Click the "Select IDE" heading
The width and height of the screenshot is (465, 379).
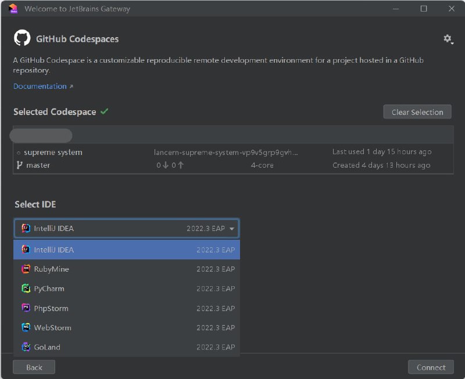click(x=35, y=204)
